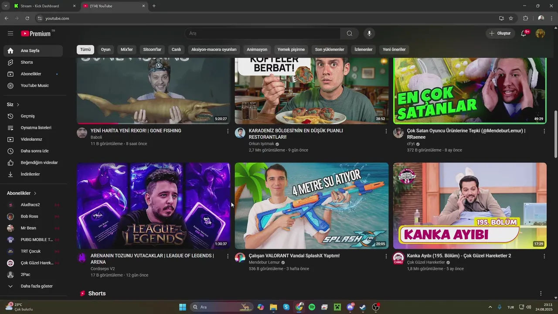The image size is (558, 314).
Task: Select the Oyun filter chip
Action: click(x=106, y=50)
